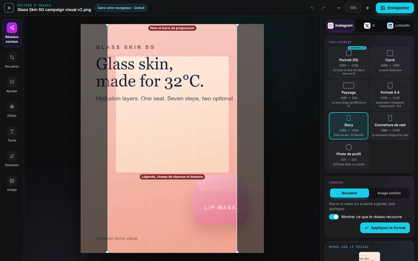The width and height of the screenshot is (418, 261).
Task: Choose the Carré 1080 × 1080 format
Action: [x=390, y=63]
